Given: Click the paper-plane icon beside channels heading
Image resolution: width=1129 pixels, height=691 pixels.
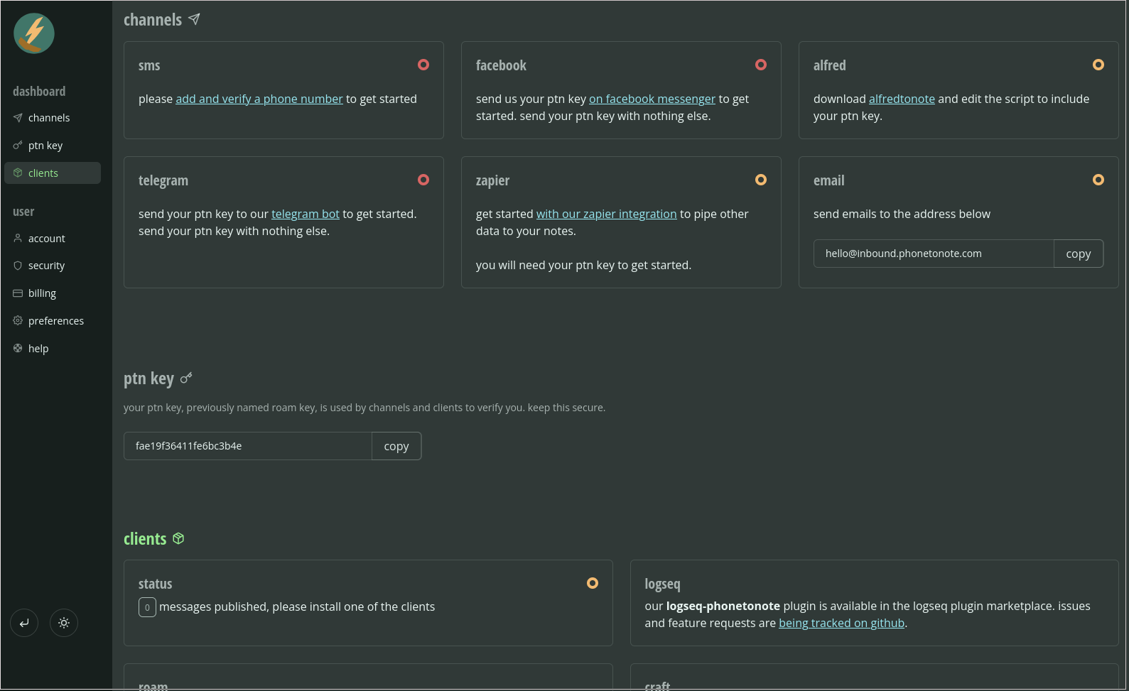Looking at the screenshot, I should point(194,19).
